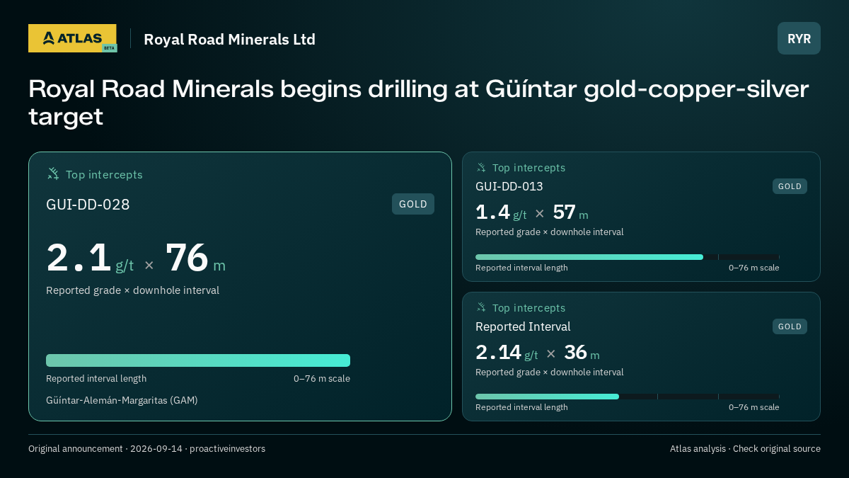Click the 1.4 g/t grade value
The width and height of the screenshot is (849, 478).
[x=501, y=212]
